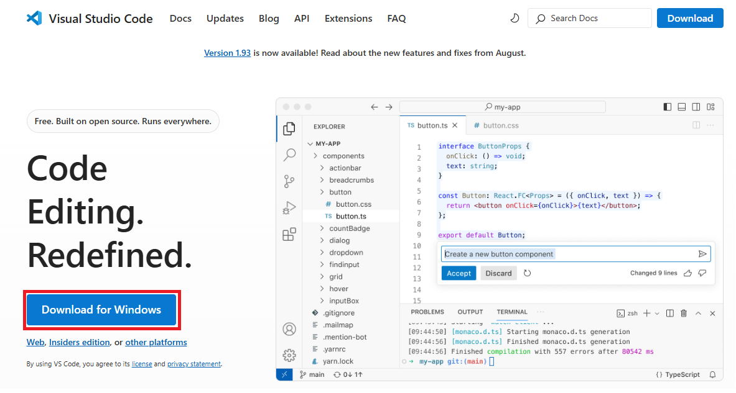Toggle the secondary sidebar layout icon
The width and height of the screenshot is (736, 393).
click(696, 107)
